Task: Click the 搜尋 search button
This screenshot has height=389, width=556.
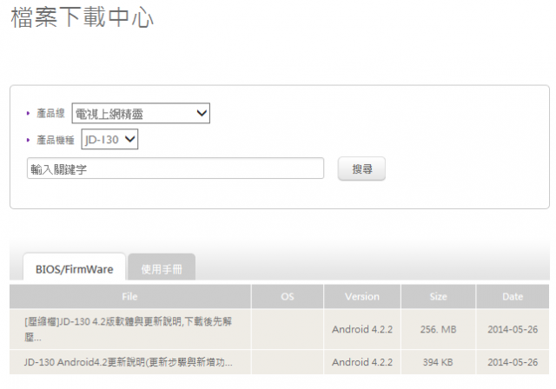Action: tap(361, 169)
